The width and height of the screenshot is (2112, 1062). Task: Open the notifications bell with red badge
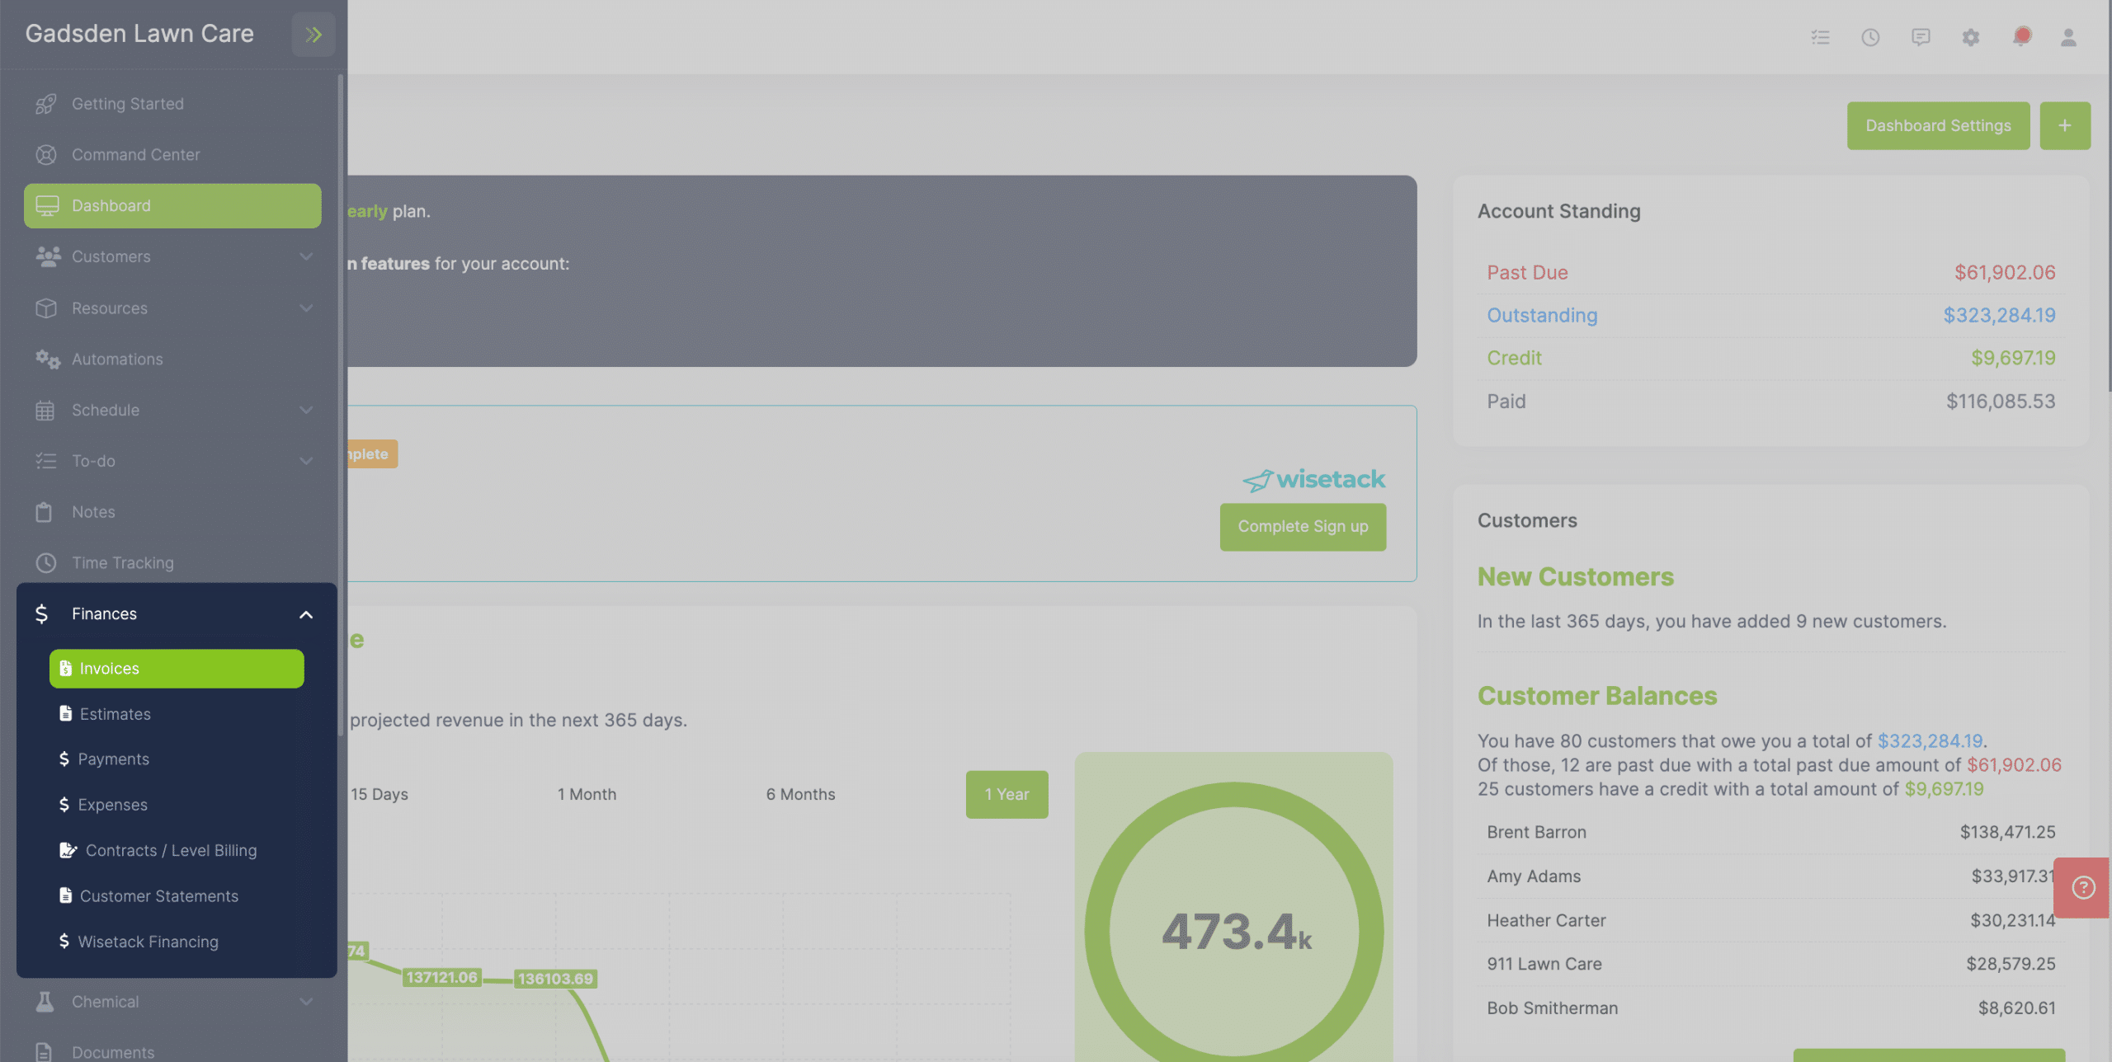point(2021,36)
